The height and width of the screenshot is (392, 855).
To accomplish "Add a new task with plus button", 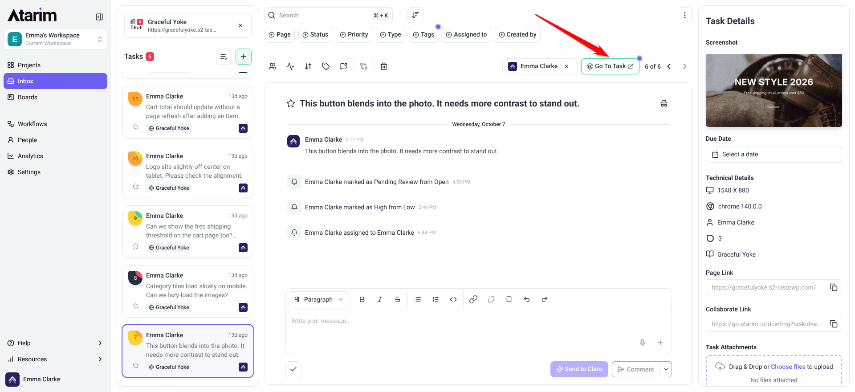I will click(x=244, y=57).
